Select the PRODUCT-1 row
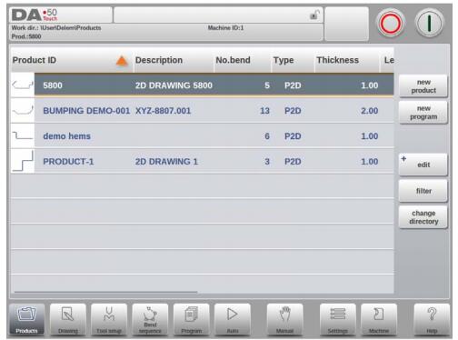The image size is (458, 340). [203, 162]
